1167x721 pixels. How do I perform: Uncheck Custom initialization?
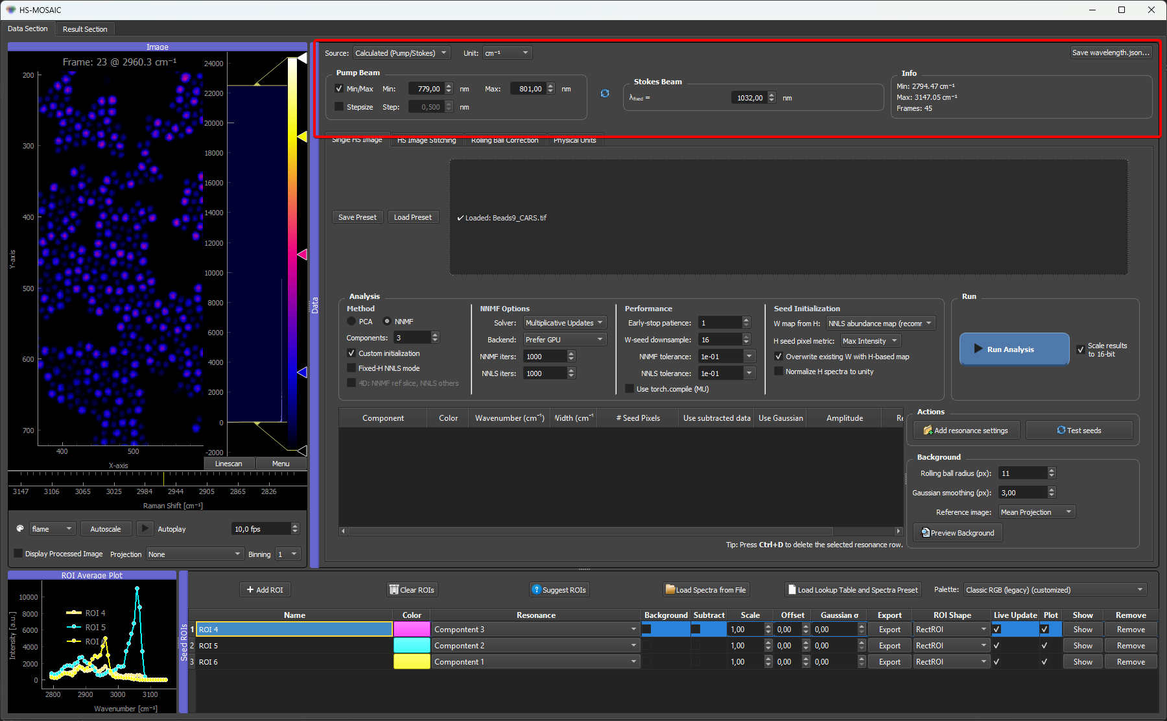pos(351,353)
